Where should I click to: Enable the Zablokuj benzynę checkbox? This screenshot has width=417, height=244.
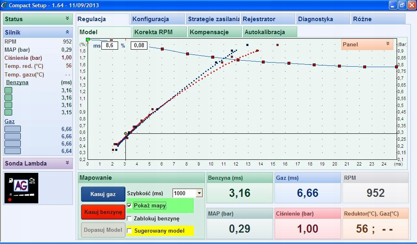coord(129,218)
